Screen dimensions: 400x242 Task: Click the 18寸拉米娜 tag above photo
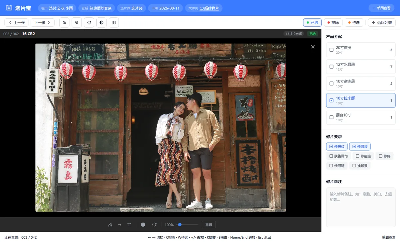pos(294,34)
